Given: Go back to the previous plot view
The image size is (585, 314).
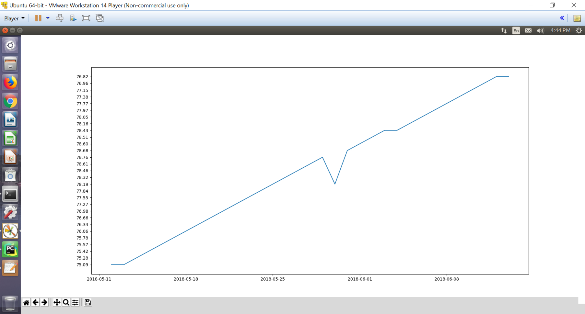Looking at the screenshot, I should tap(36, 302).
